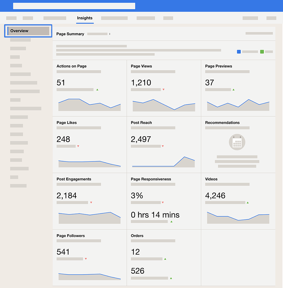Click the blue legend color square
Viewport: 283px width, 288px height.
tap(239, 52)
